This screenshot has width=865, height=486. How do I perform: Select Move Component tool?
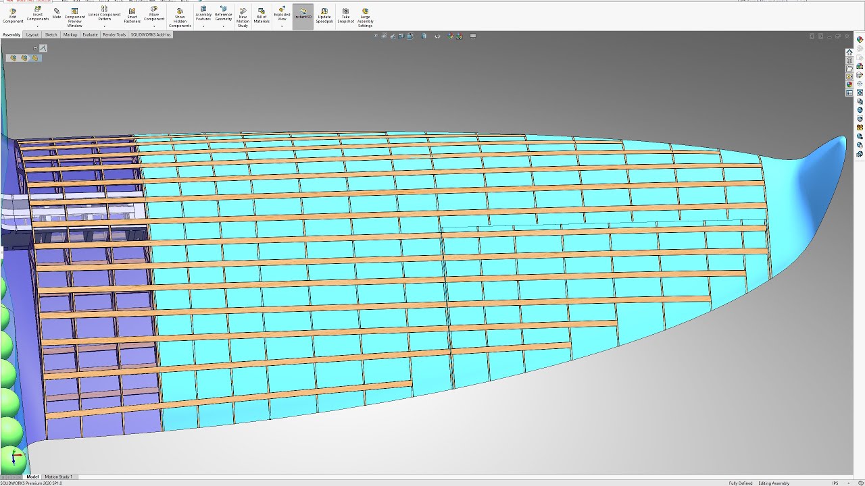(x=154, y=14)
